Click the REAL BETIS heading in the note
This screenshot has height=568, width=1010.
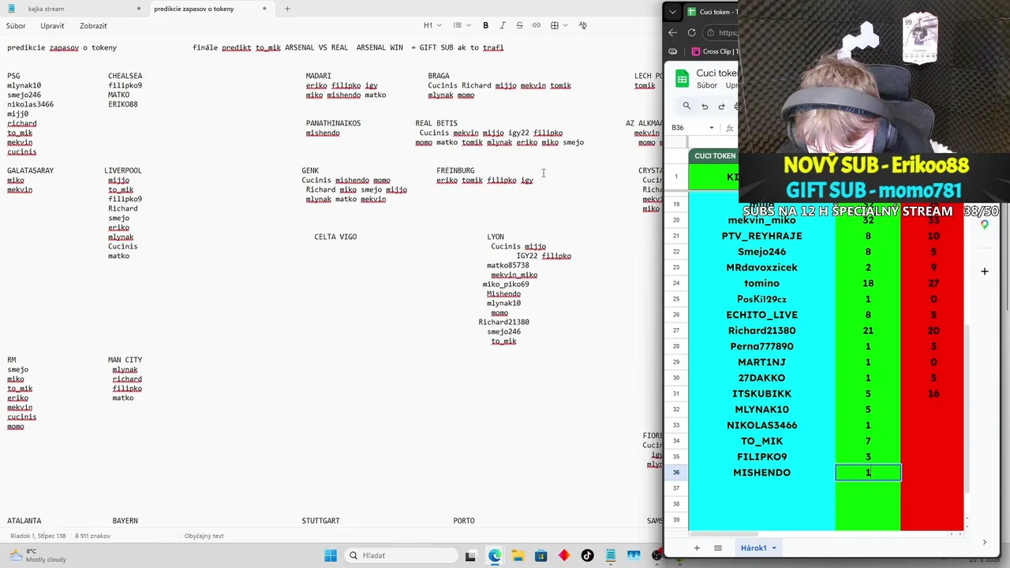coord(436,123)
